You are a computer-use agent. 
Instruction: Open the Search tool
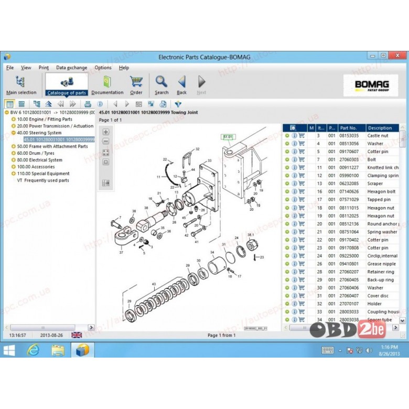click(162, 85)
